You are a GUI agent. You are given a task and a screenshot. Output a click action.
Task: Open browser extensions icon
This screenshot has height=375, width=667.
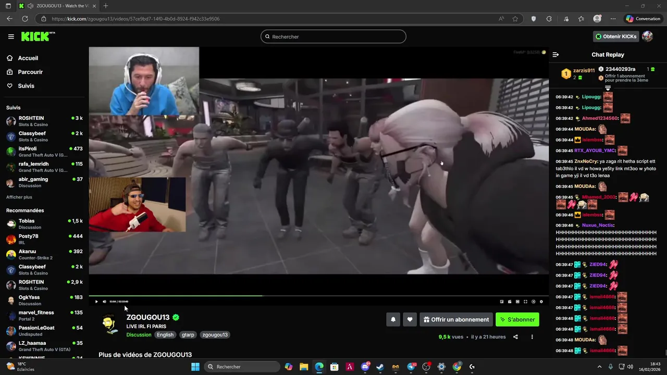tap(549, 19)
